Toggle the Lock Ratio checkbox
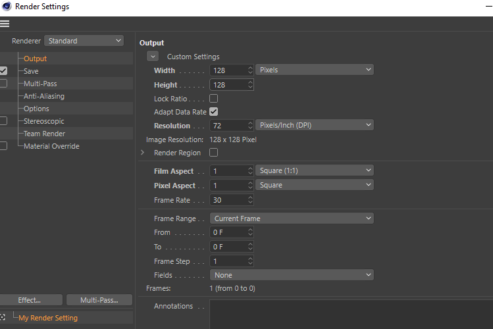Screen dimensions: 493x329 (x=213, y=98)
